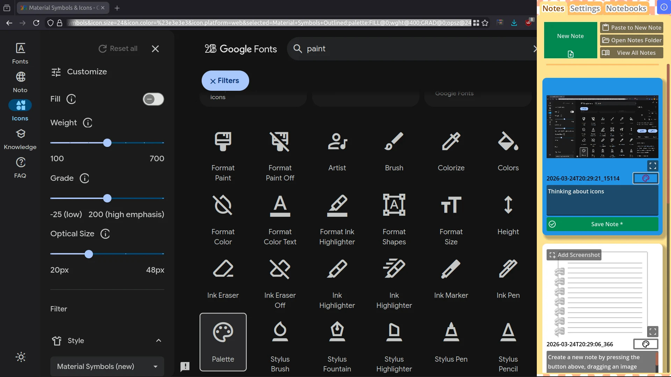Click the Brush icon
671x377 pixels.
(394, 141)
